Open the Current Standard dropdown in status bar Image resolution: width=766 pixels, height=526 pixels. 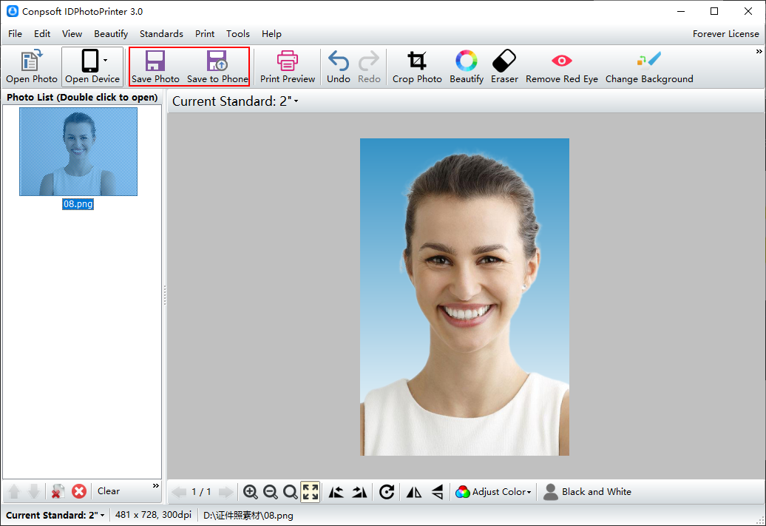55,515
